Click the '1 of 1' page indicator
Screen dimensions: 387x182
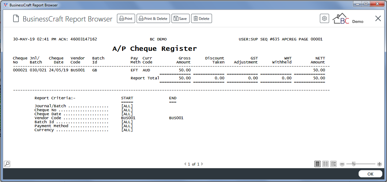[194, 164]
